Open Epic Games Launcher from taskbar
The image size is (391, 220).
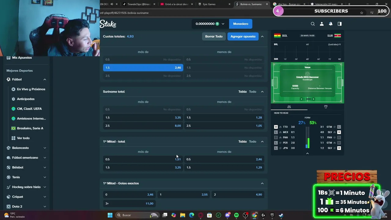pyautogui.click(x=272, y=215)
